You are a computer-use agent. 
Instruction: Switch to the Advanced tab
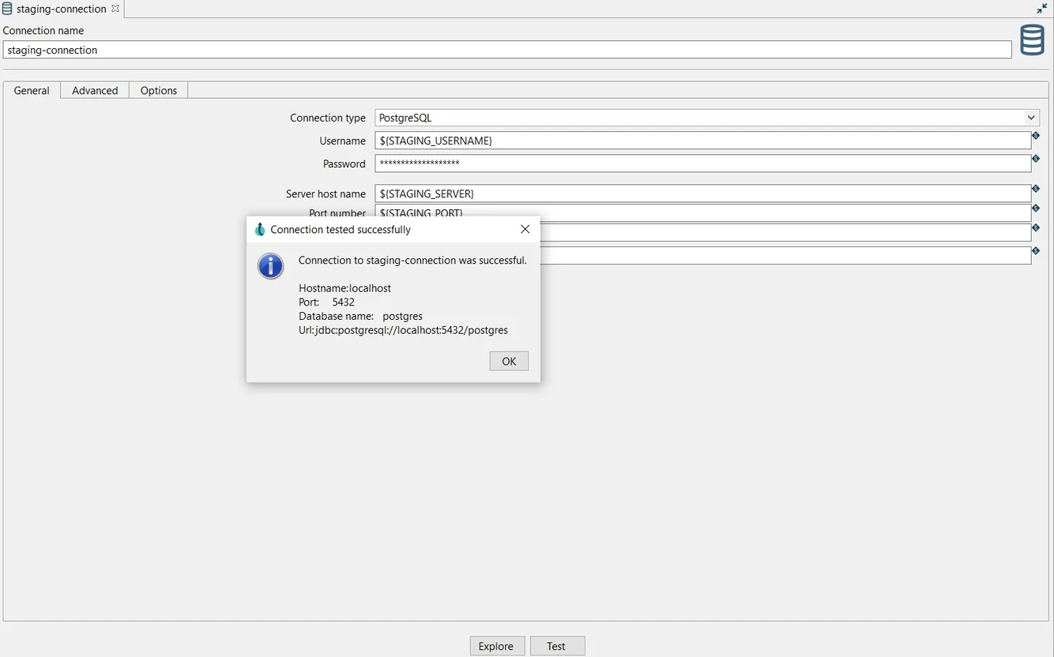pyautogui.click(x=94, y=90)
